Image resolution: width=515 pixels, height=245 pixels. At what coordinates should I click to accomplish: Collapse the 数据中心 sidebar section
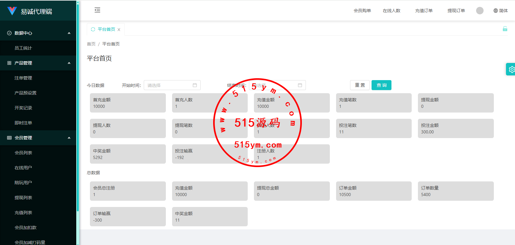[69, 33]
